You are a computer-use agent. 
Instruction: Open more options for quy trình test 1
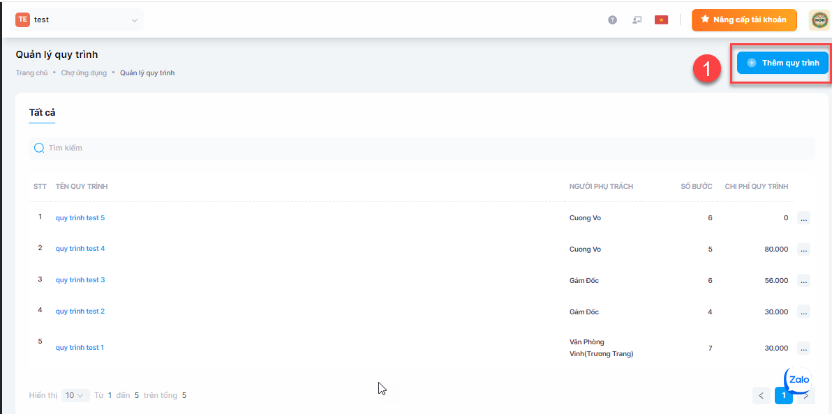[x=803, y=348]
